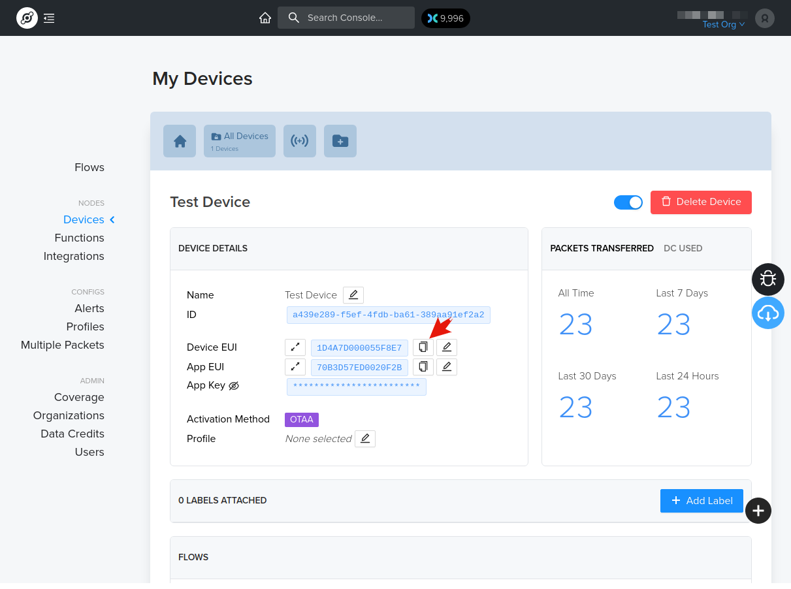Open the Test Org dropdown
This screenshot has height=589, width=791.
click(723, 25)
